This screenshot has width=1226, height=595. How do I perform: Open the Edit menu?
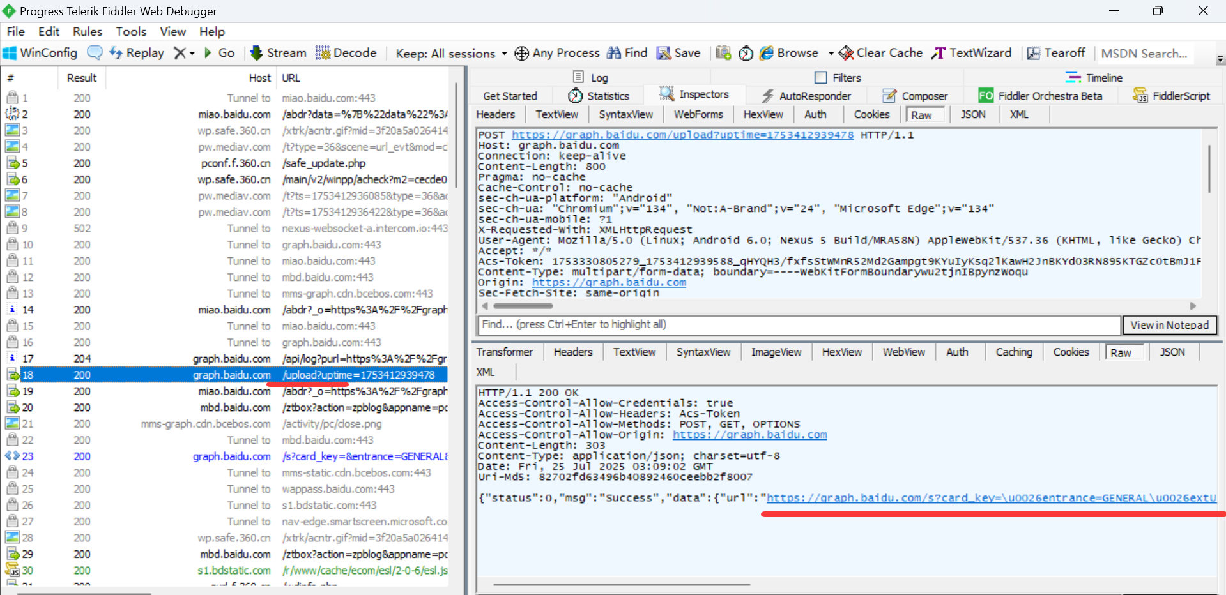[49, 31]
